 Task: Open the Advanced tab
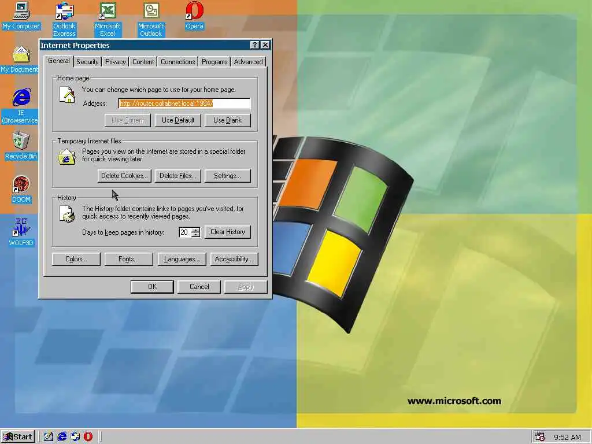point(248,62)
